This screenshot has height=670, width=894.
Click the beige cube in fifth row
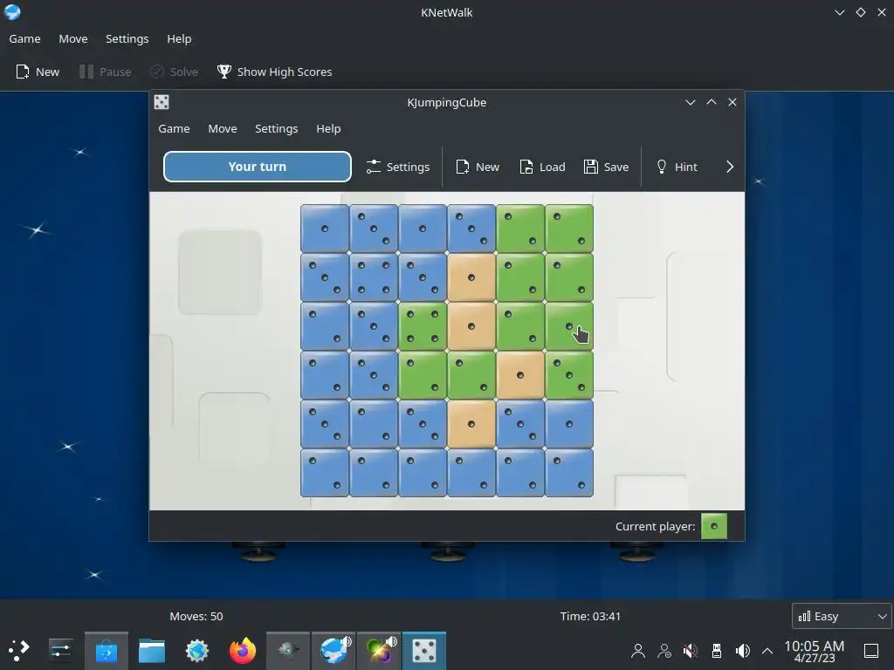pyautogui.click(x=471, y=424)
